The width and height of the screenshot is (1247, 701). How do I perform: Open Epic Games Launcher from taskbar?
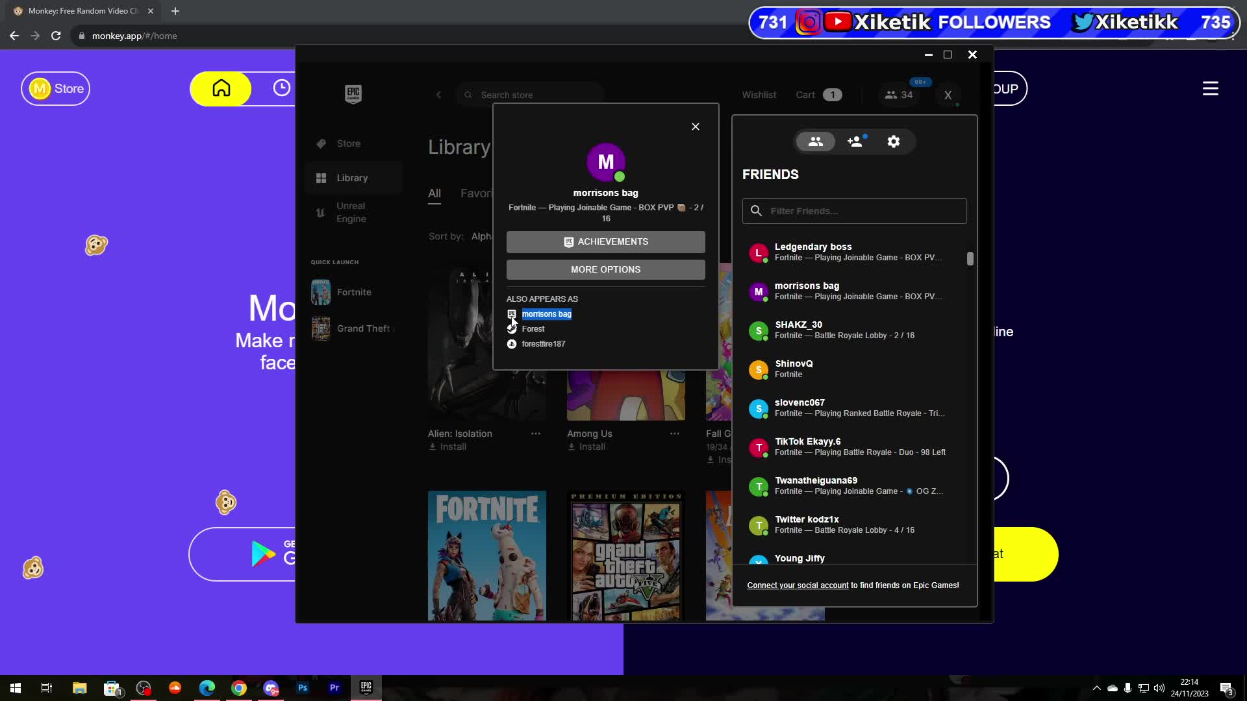click(x=366, y=687)
